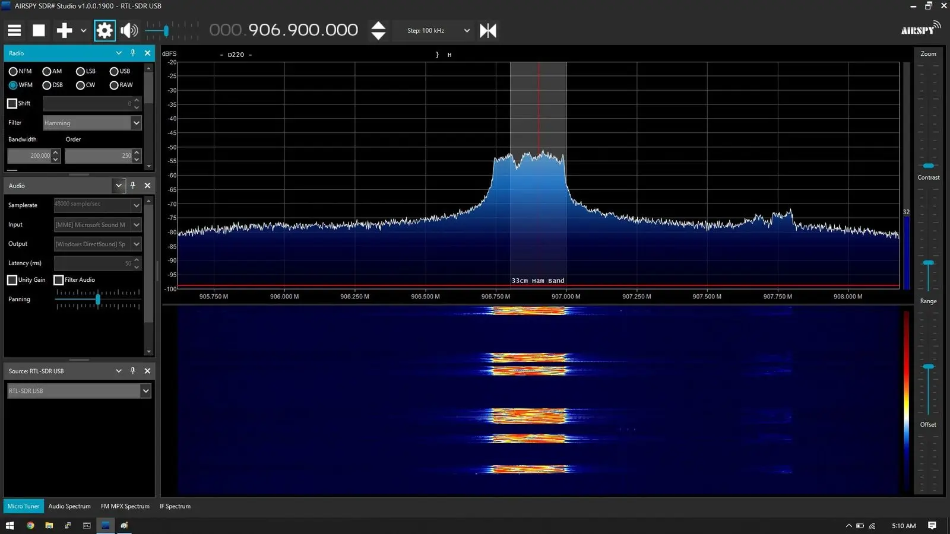Click the AIRSPY logo
Screen dimensions: 950x534
click(920, 28)
